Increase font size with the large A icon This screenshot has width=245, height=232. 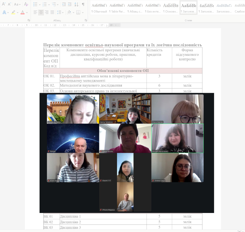[x=4, y=4]
